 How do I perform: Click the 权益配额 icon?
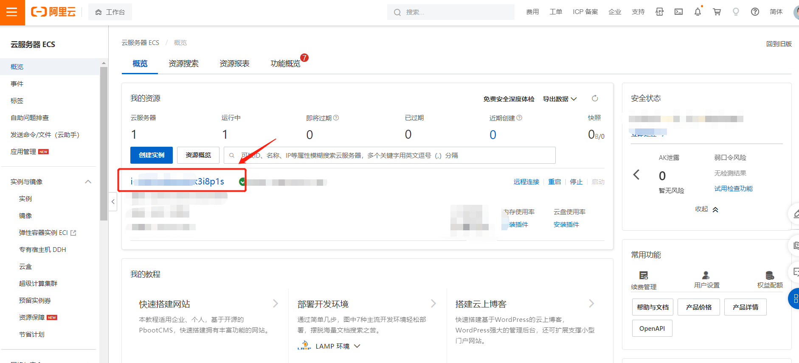pyautogui.click(x=770, y=275)
